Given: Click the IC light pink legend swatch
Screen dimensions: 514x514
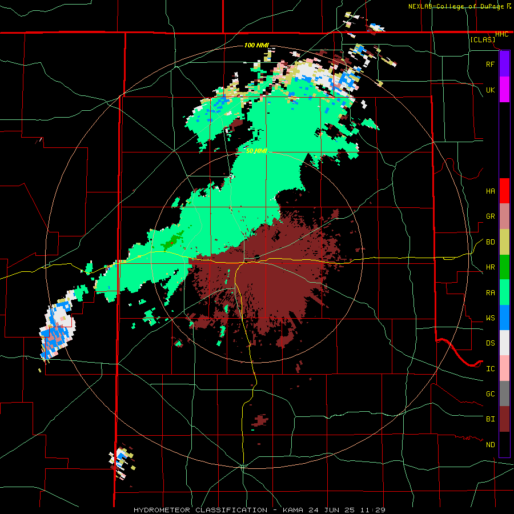Looking at the screenshot, I should click(504, 368).
